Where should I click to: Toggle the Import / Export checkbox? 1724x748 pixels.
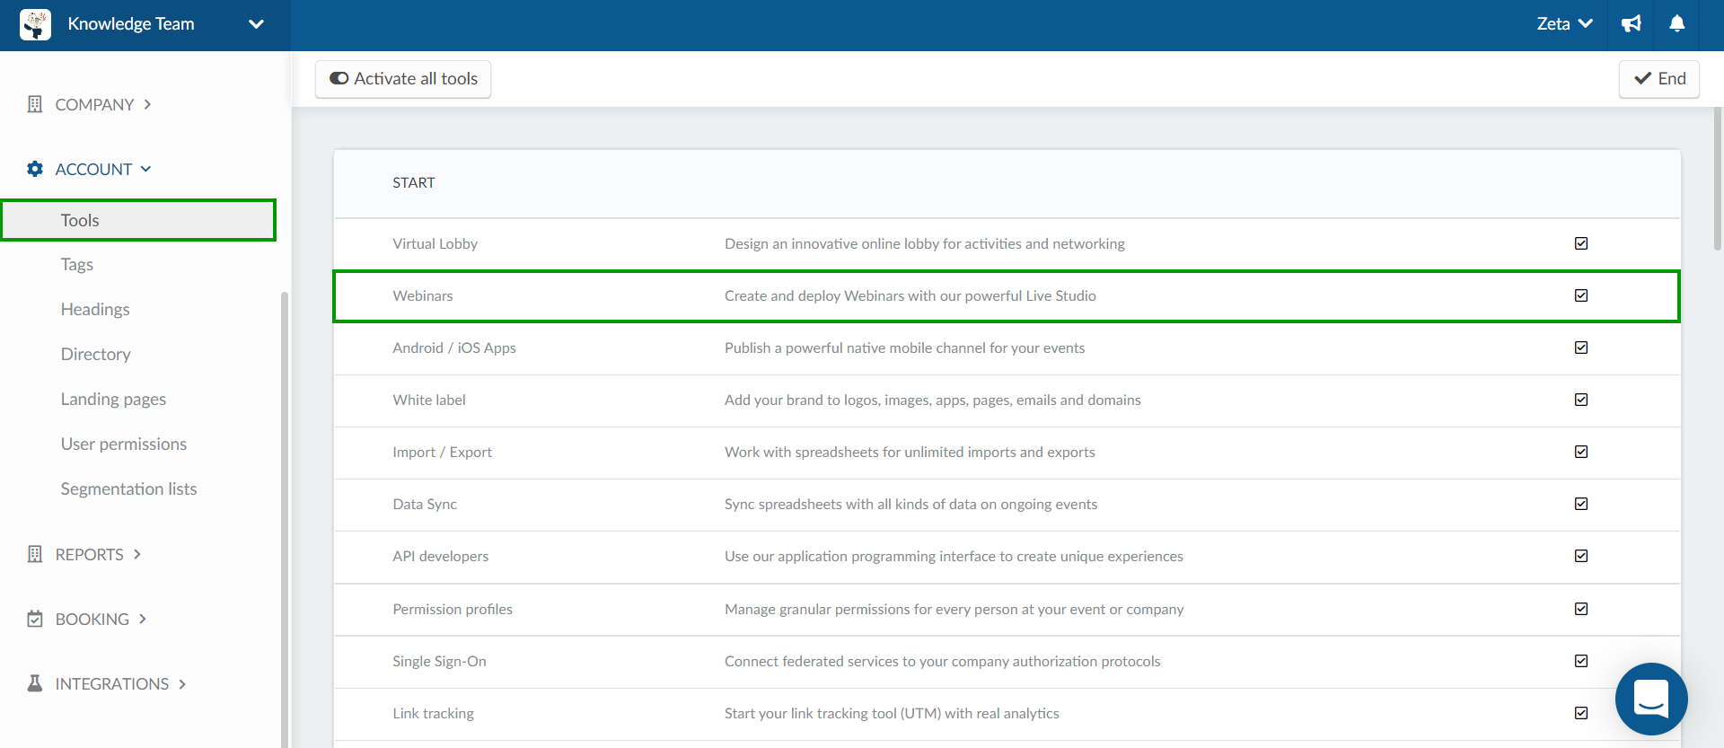coord(1581,452)
